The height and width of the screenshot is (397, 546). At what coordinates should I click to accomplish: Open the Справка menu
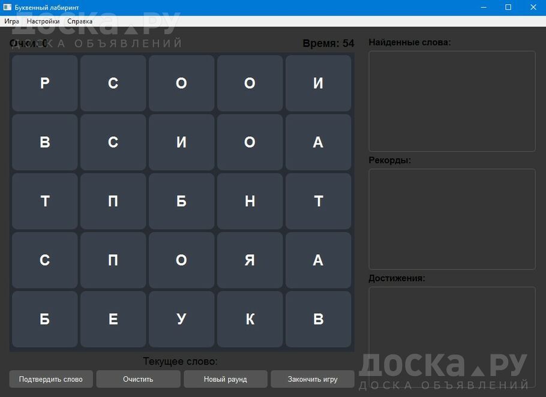tap(80, 21)
